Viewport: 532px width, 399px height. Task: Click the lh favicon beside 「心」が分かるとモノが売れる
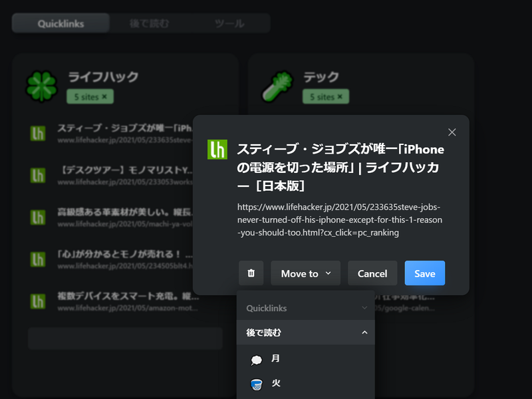[x=38, y=259]
